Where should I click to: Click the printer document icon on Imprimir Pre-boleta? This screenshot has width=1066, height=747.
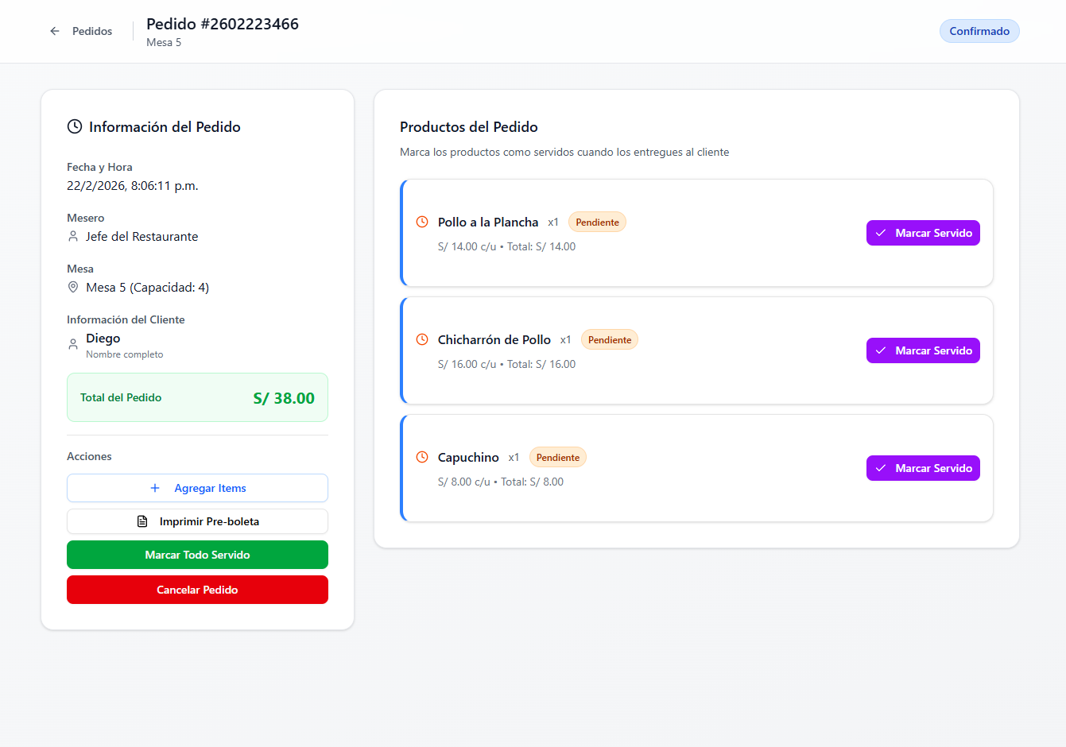[141, 521]
